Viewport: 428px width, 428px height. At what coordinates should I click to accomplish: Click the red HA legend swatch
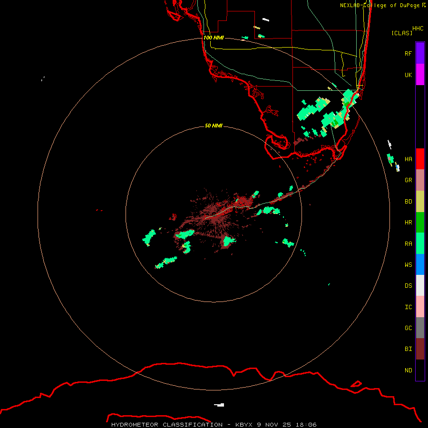[x=420, y=159]
